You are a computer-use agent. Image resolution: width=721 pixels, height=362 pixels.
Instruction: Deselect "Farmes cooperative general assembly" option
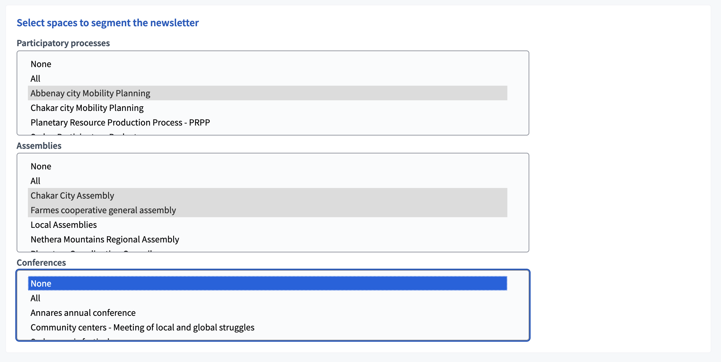103,210
